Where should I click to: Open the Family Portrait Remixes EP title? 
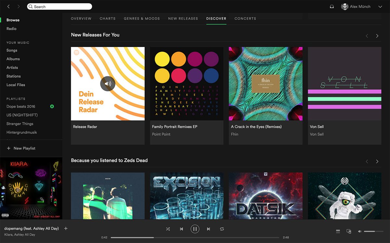coord(175,127)
